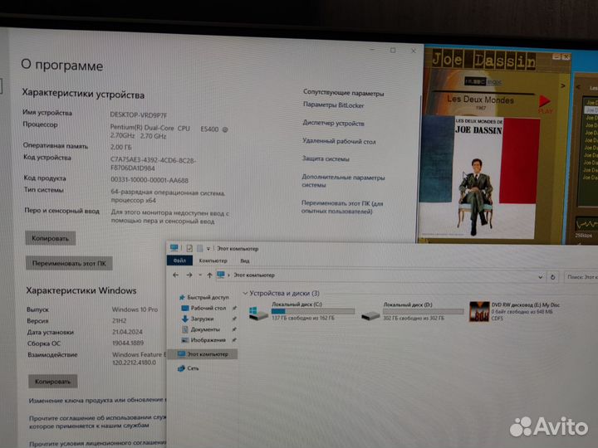Open DVD RW drive (E:) My Disc icon
598x448 pixels.
point(479,311)
